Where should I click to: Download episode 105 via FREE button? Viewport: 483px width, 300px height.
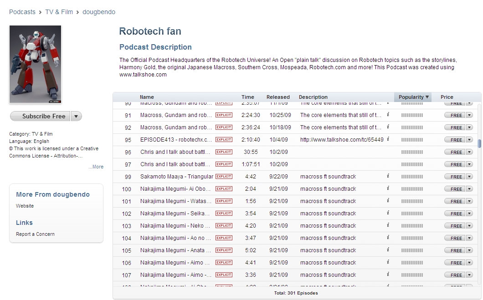[x=455, y=251]
